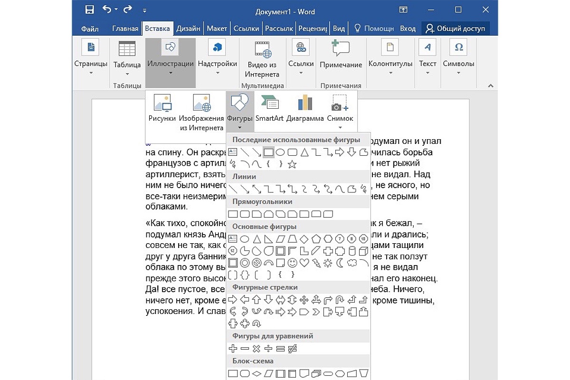Collapse the Иллюстрации dropdown button

point(171,62)
